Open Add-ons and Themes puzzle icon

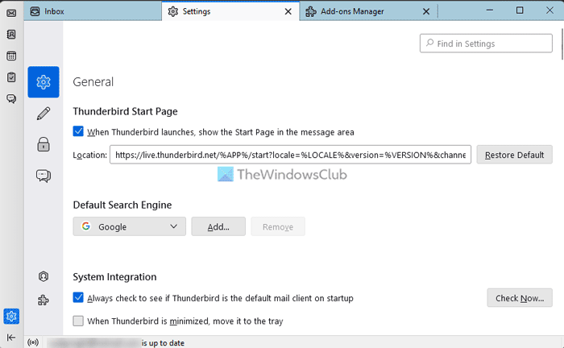tap(44, 300)
